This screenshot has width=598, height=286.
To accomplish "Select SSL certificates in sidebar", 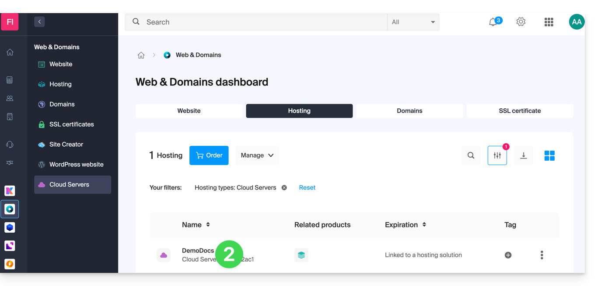I will 71,124.
